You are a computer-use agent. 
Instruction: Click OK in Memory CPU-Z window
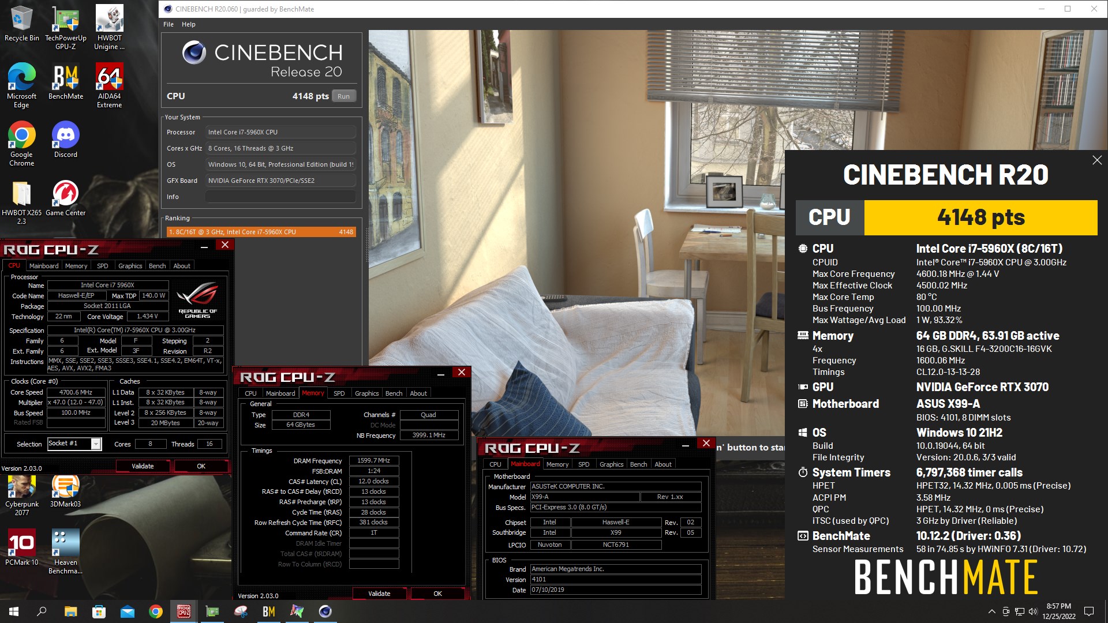click(437, 594)
